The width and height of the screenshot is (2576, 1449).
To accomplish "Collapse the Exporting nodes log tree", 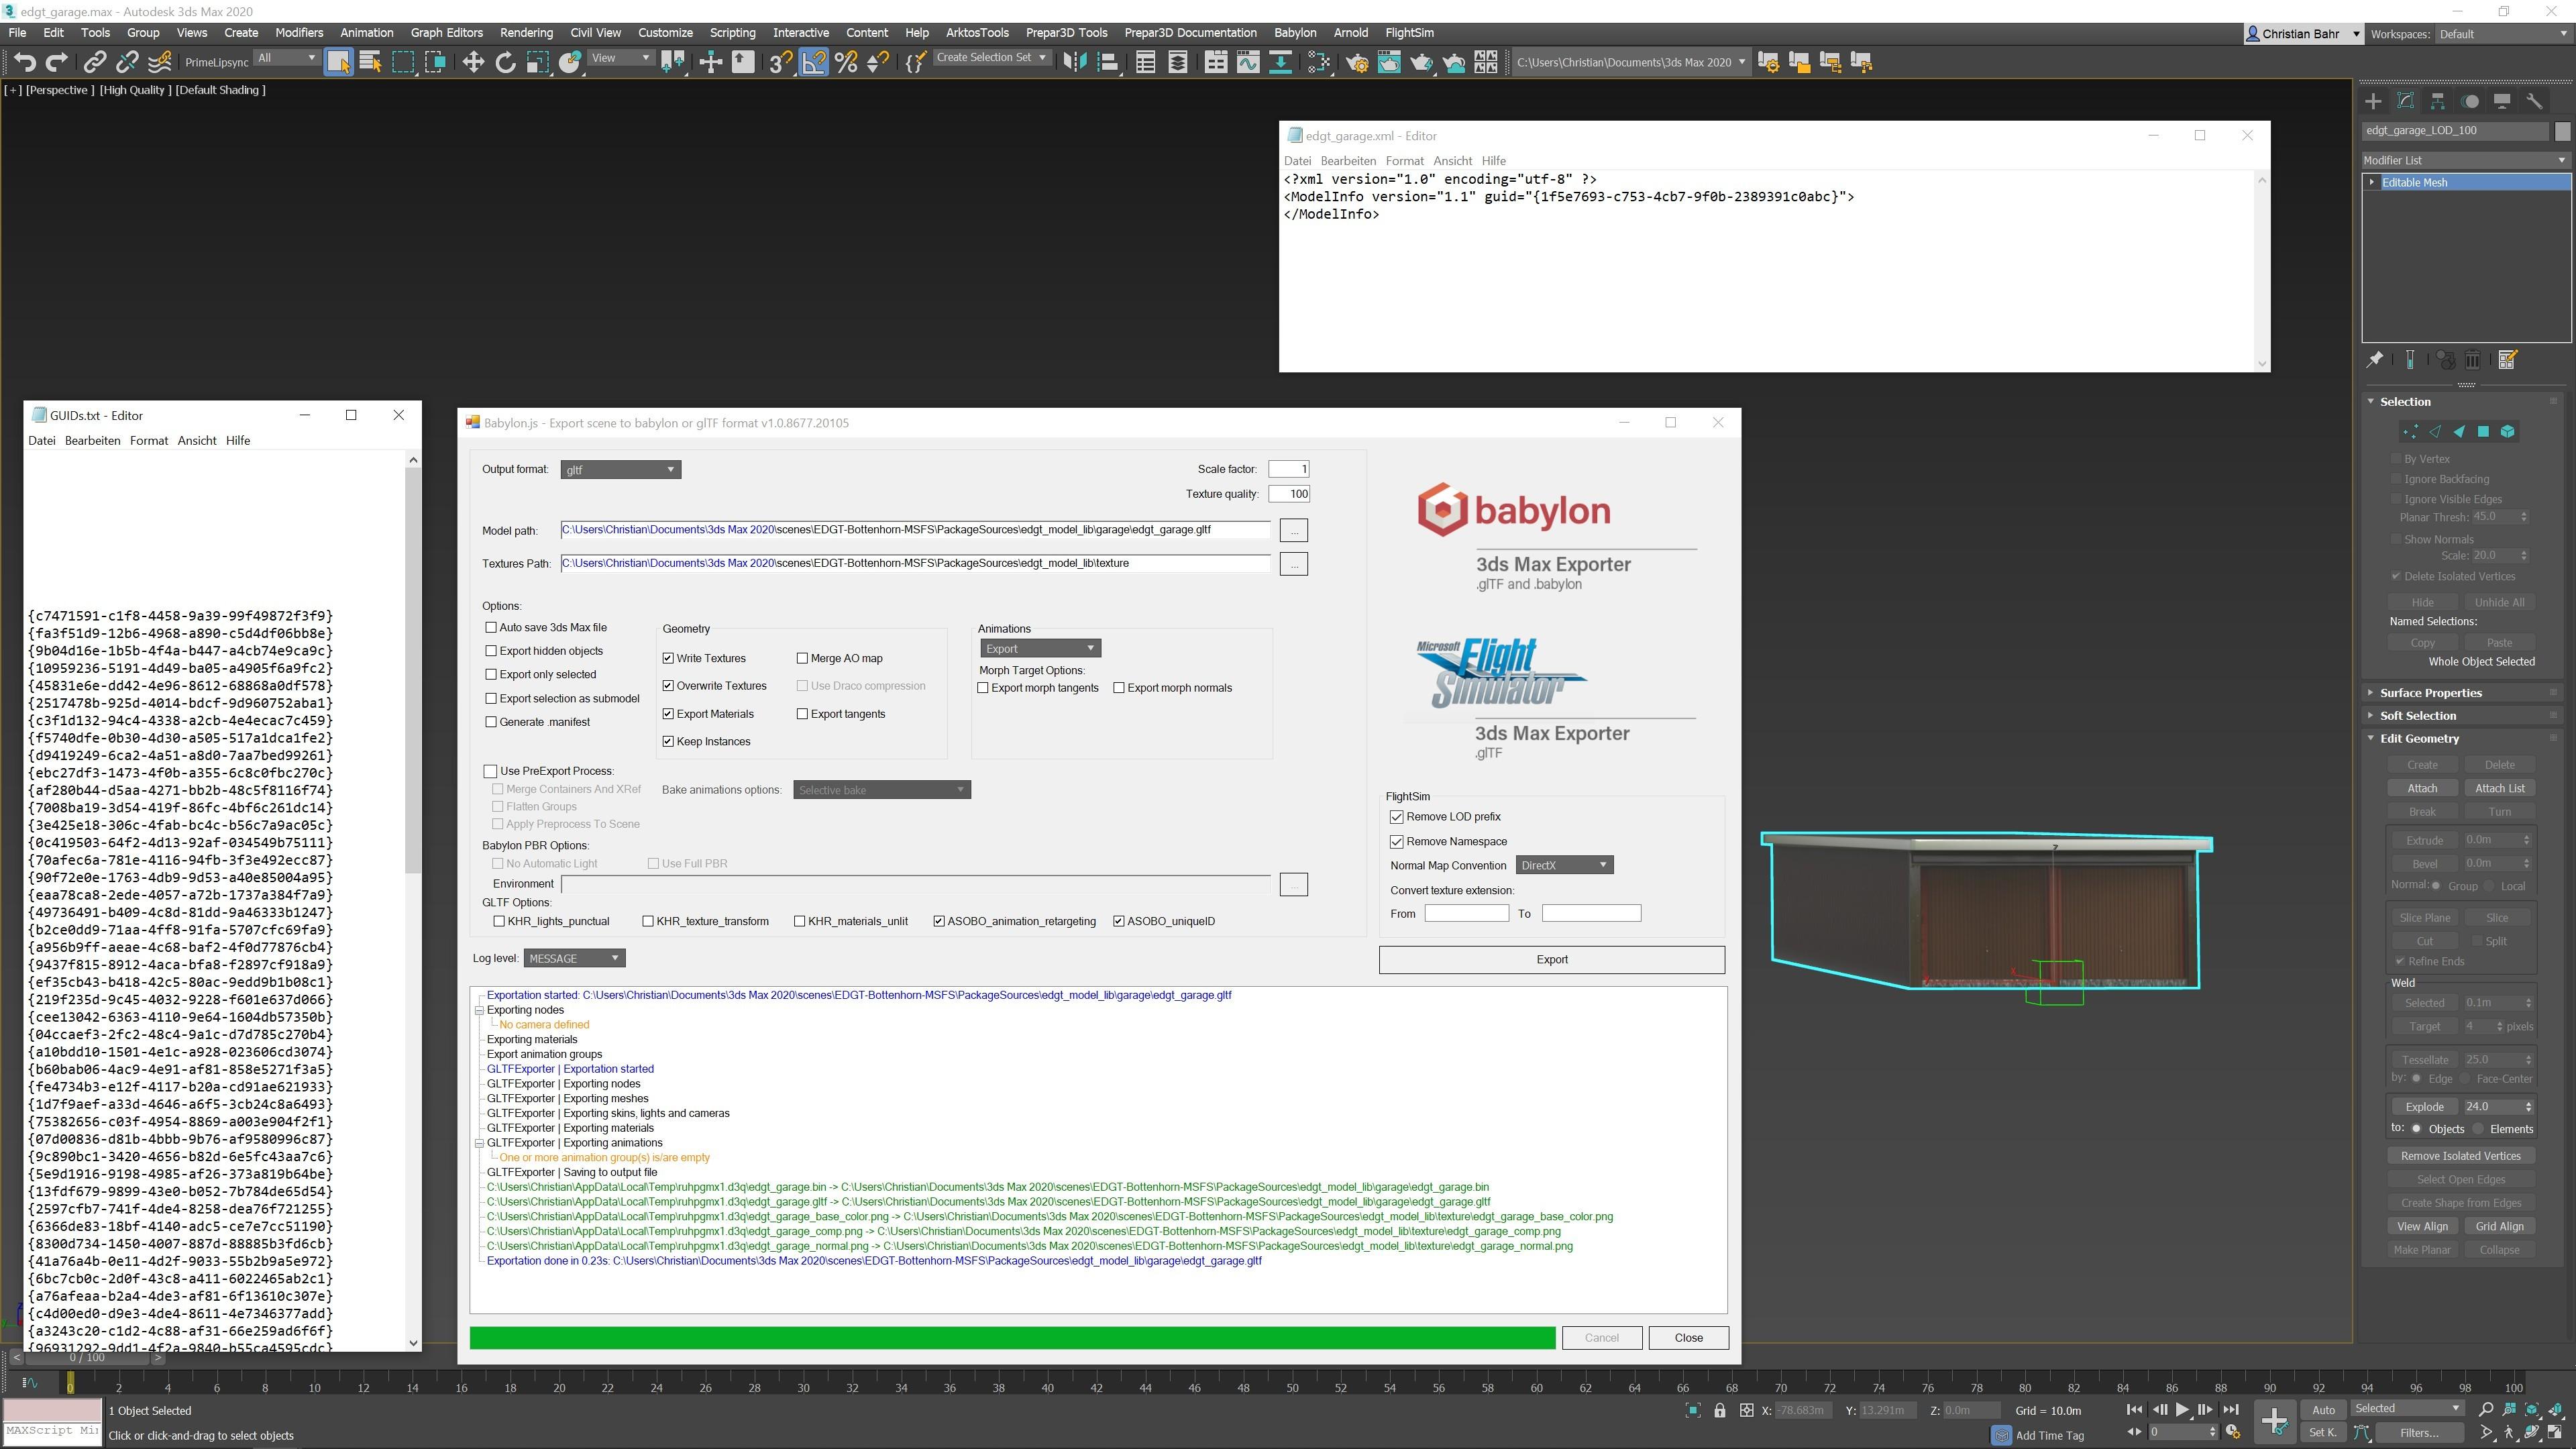I will coord(479,1010).
